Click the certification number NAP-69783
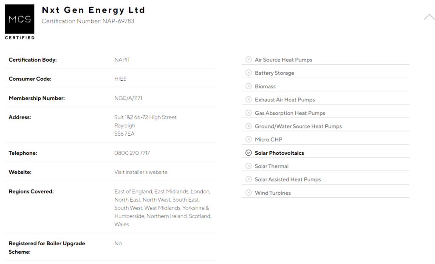The image size is (435, 264). pyautogui.click(x=118, y=21)
